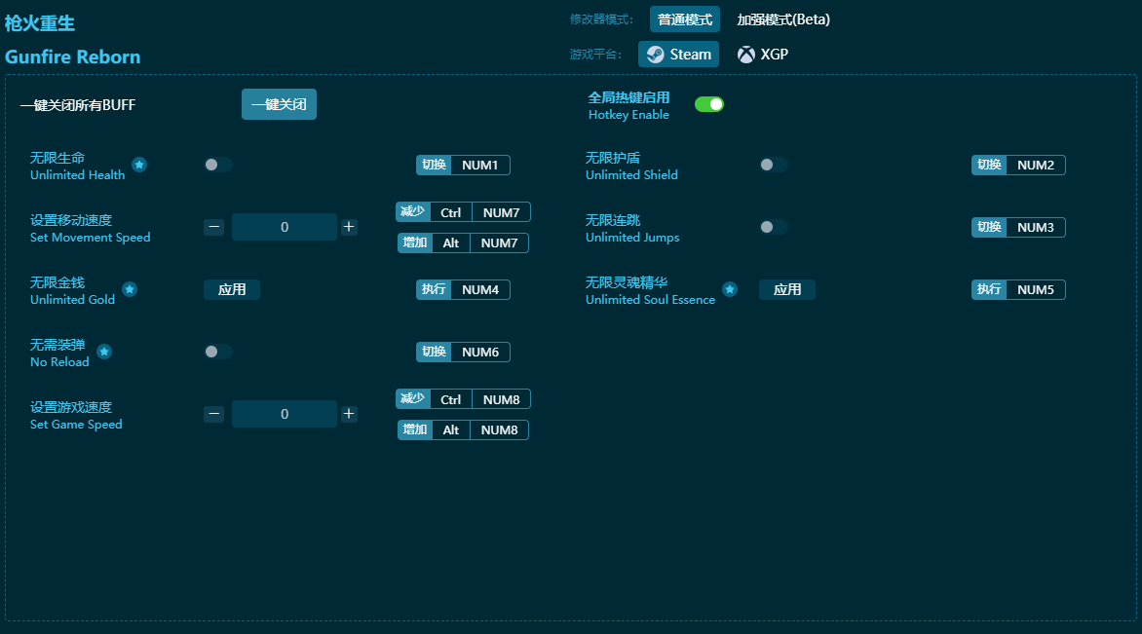Enable the Unlimited Shield toggle

[774, 165]
